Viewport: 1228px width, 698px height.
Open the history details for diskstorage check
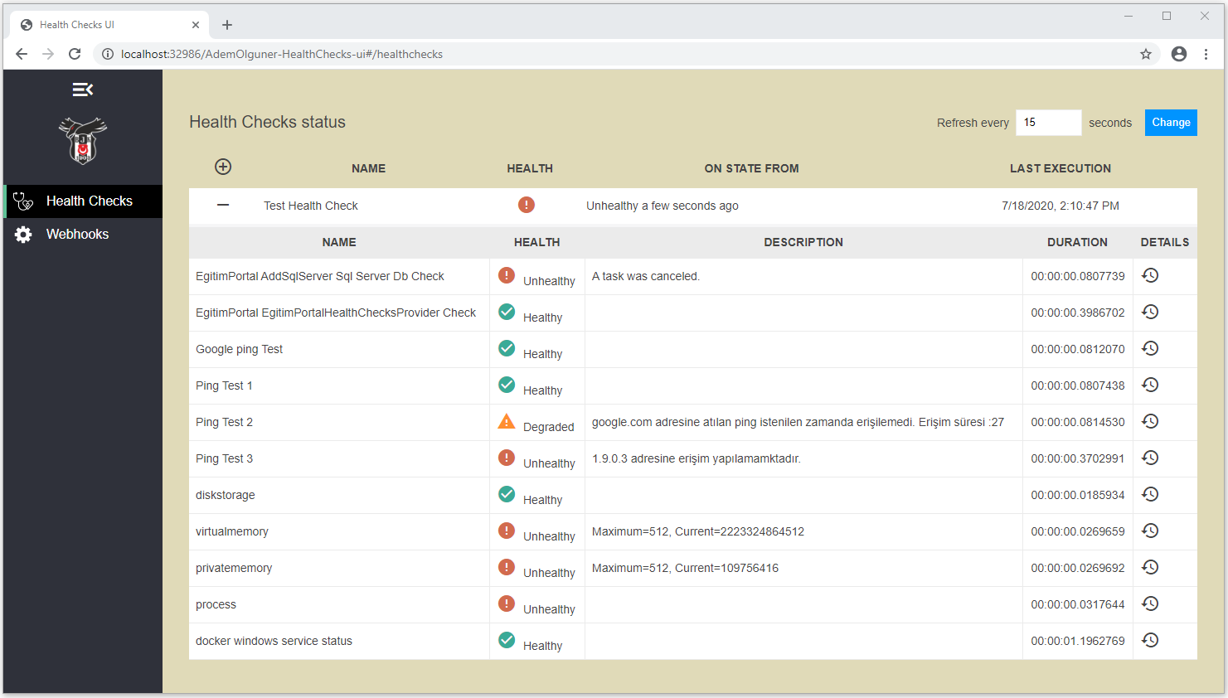tap(1150, 493)
